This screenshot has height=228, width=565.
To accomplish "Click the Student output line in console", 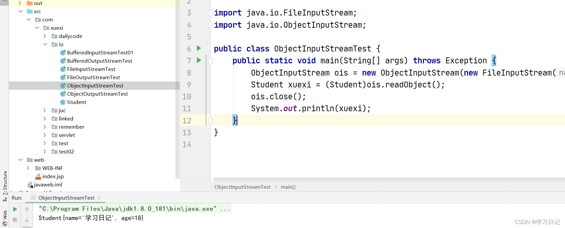I will coord(91,218).
